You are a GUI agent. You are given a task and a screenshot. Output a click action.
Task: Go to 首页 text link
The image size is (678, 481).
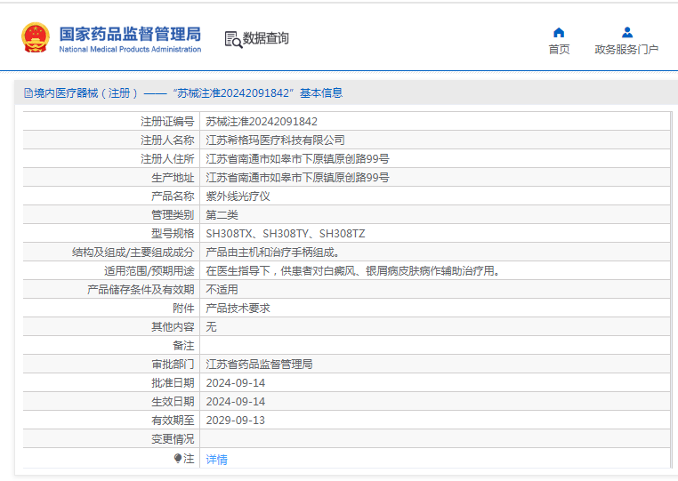pyautogui.click(x=559, y=49)
